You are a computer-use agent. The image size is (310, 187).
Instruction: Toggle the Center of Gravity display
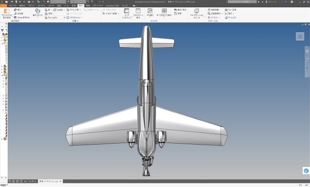click(x=18, y=9)
